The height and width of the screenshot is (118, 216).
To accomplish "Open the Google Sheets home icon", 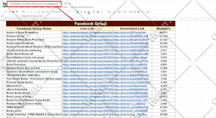I will coord(5,5).
